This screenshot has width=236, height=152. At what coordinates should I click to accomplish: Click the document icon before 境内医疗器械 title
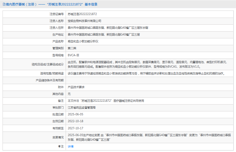pyautogui.click(x=4, y=4)
